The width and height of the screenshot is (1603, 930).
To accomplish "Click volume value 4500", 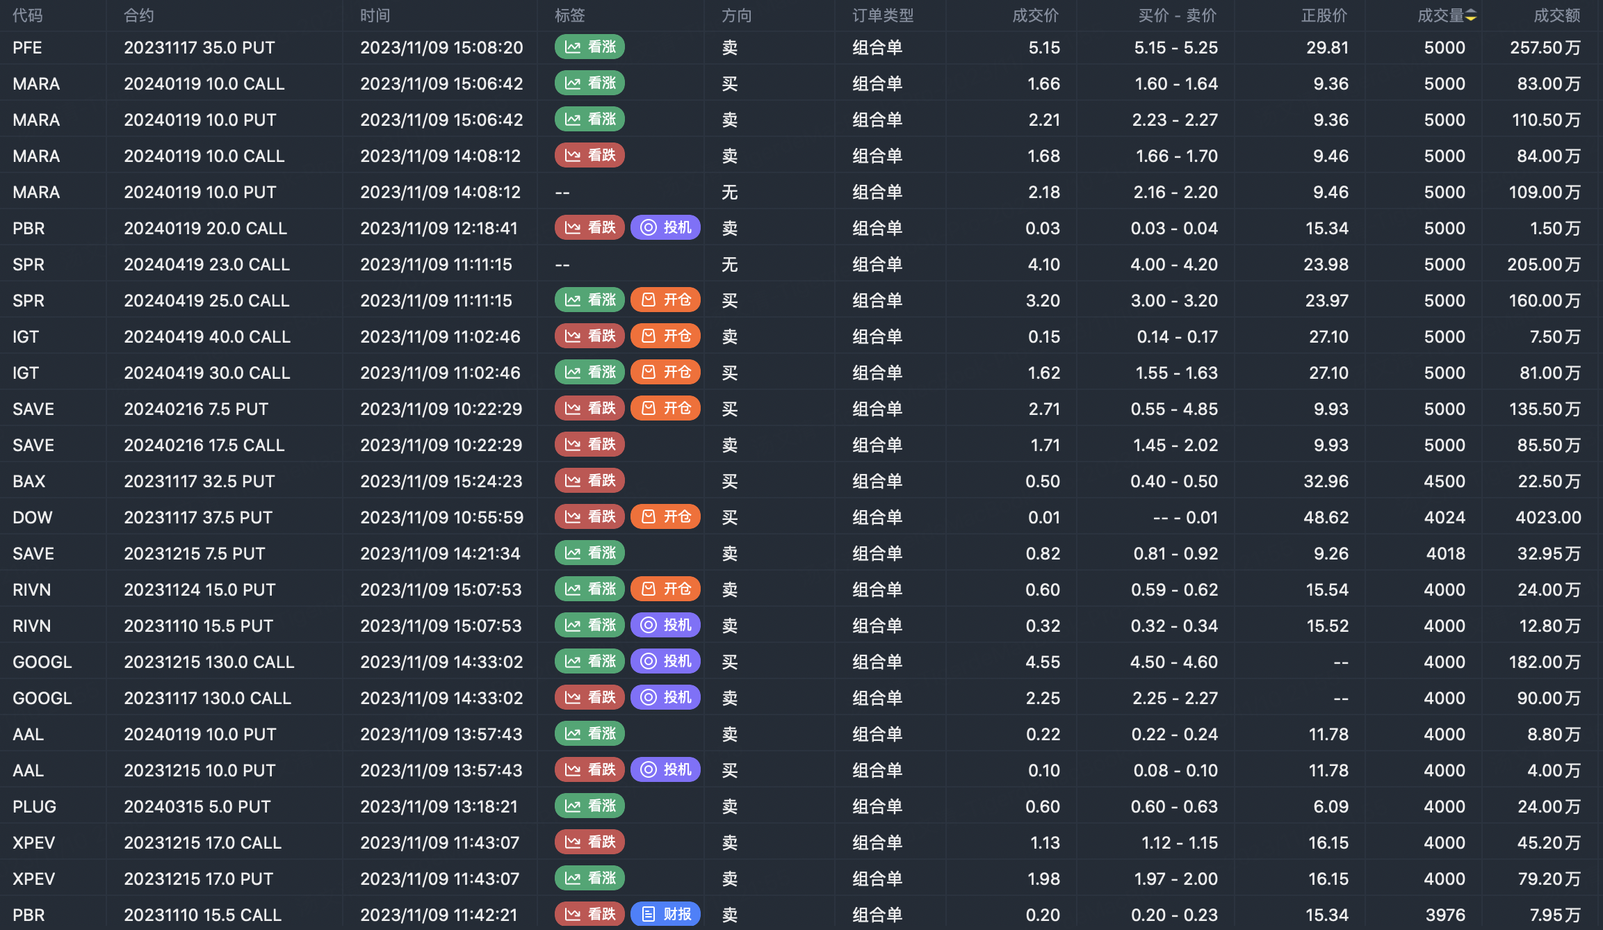I will (x=1445, y=481).
